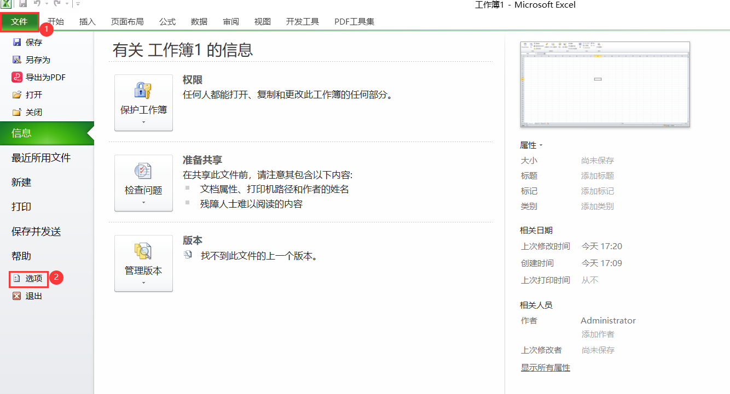Viewport: 730px width, 394px height.
Task: Click the Save icon in quick access toolbar
Action: 22,4
